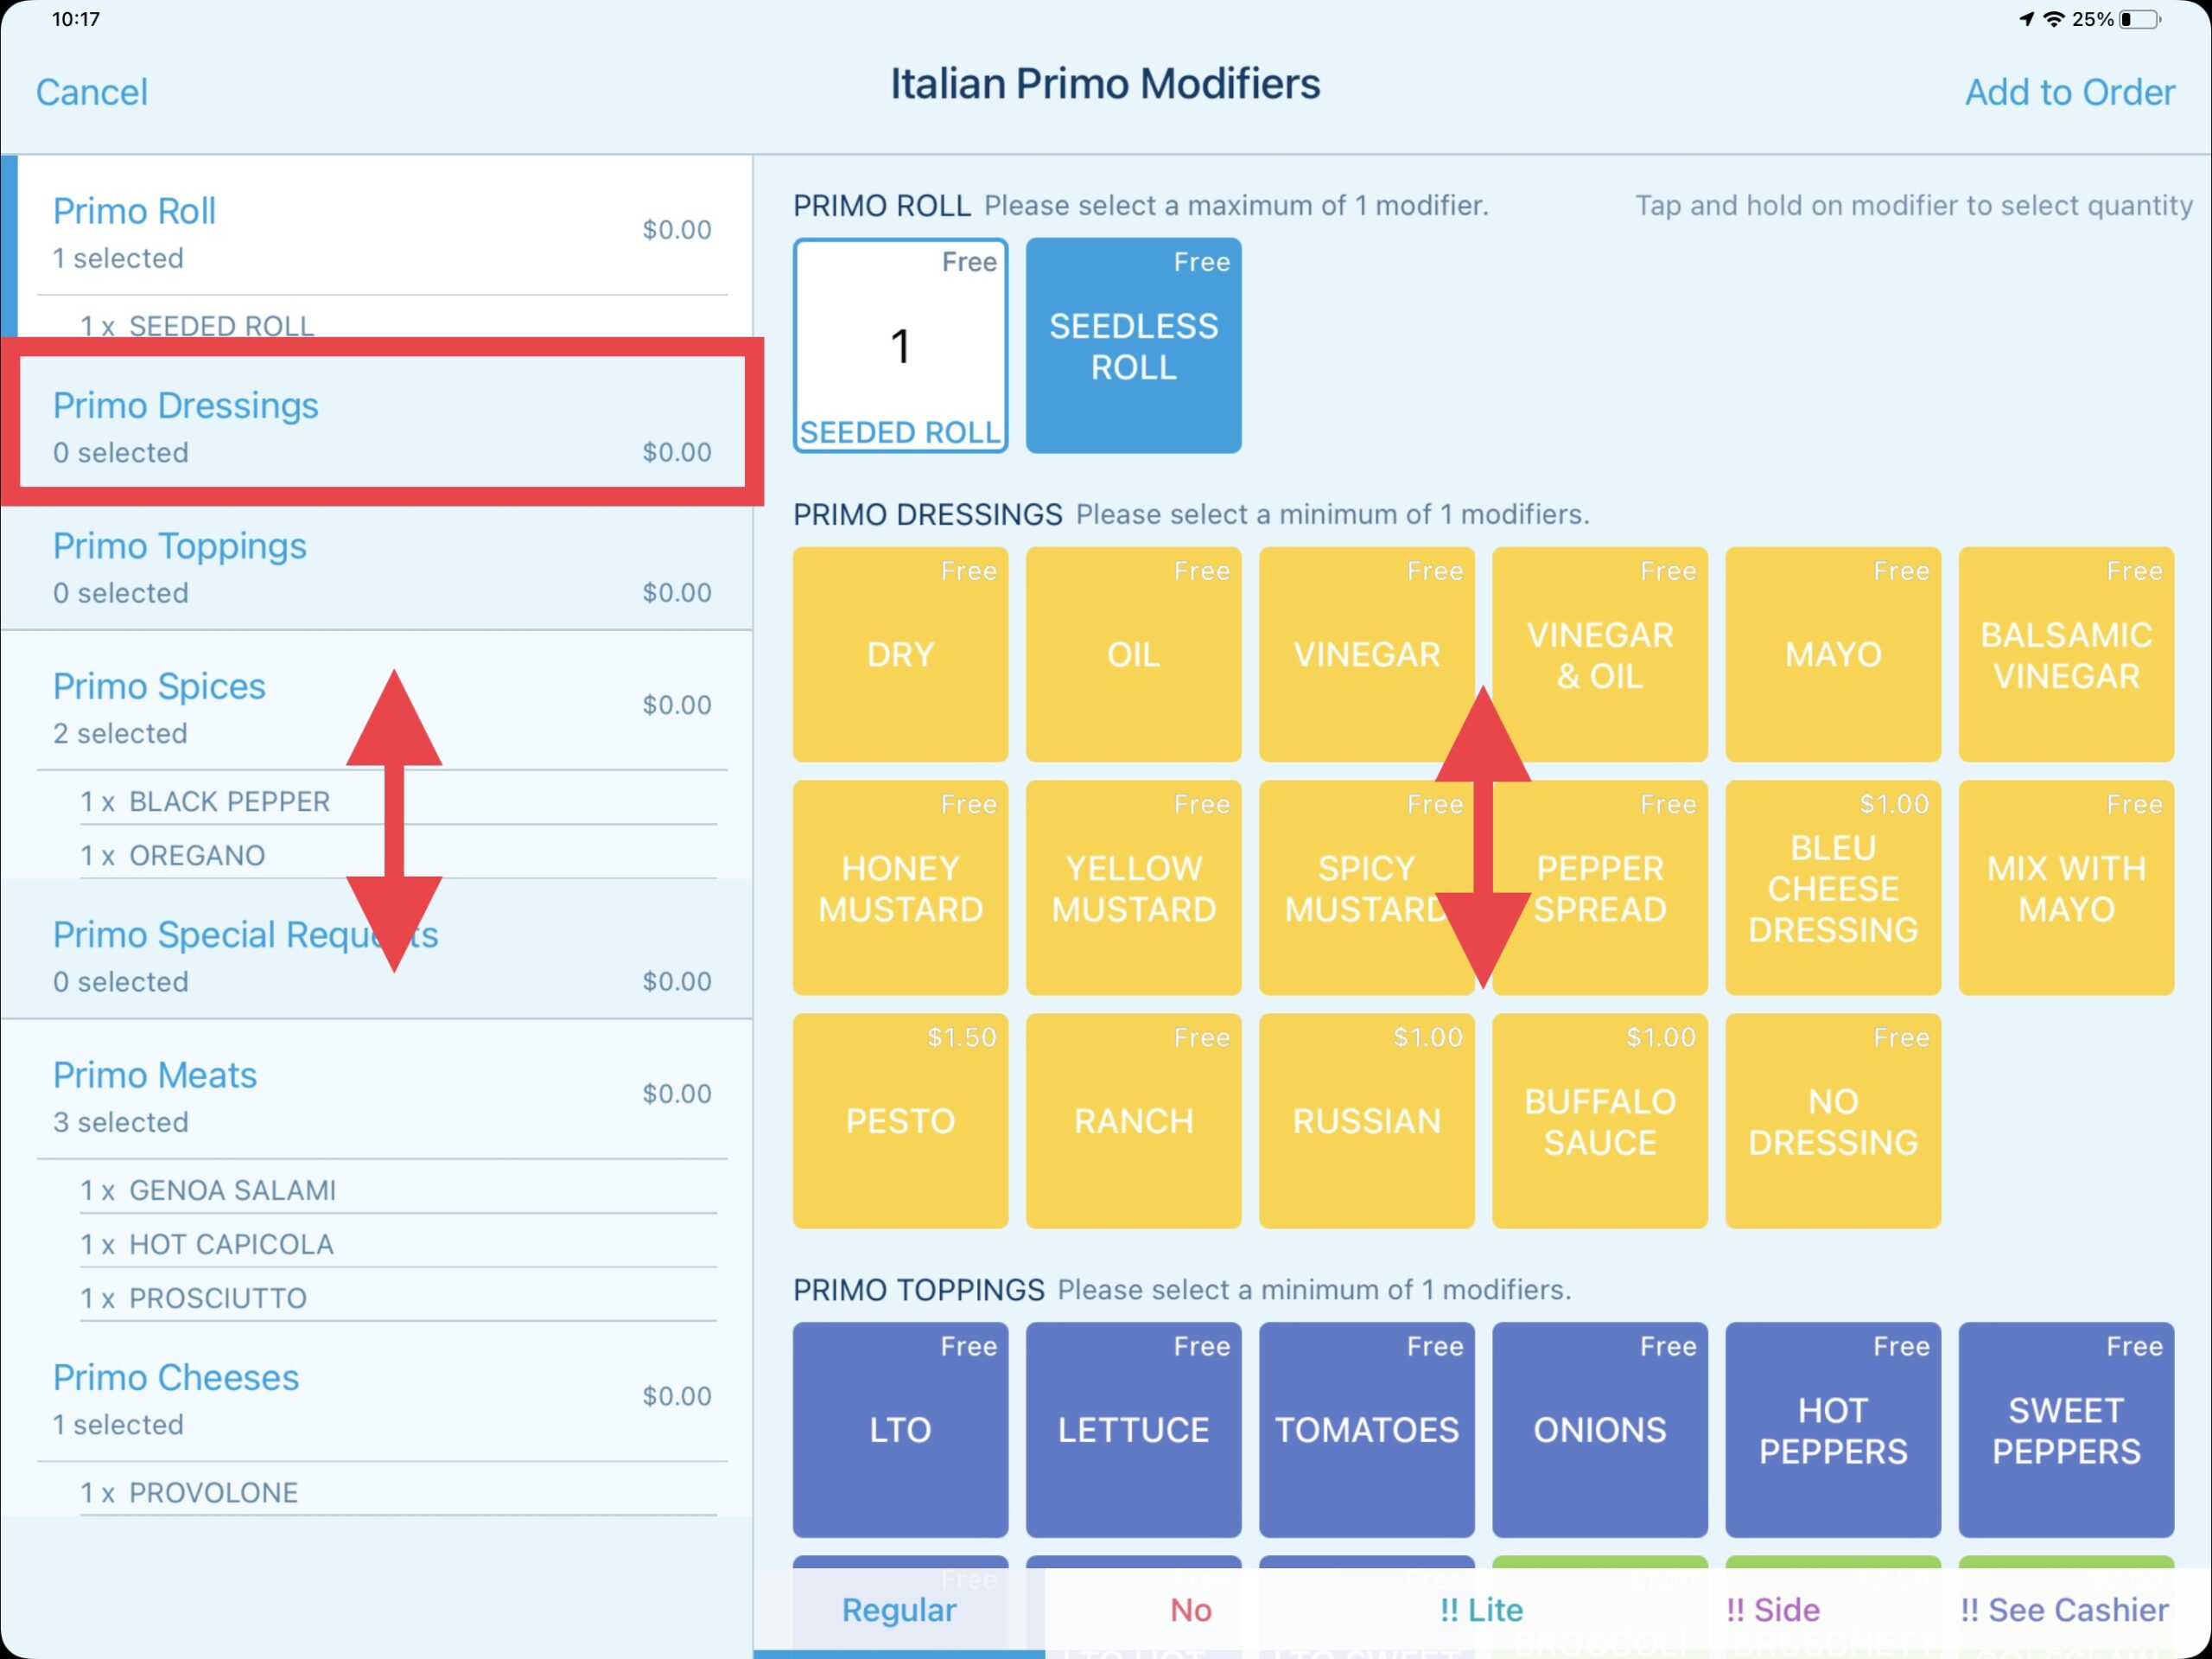The width and height of the screenshot is (2212, 1659).
Task: Select the 1 x OREGANO entry
Action: click(398, 854)
